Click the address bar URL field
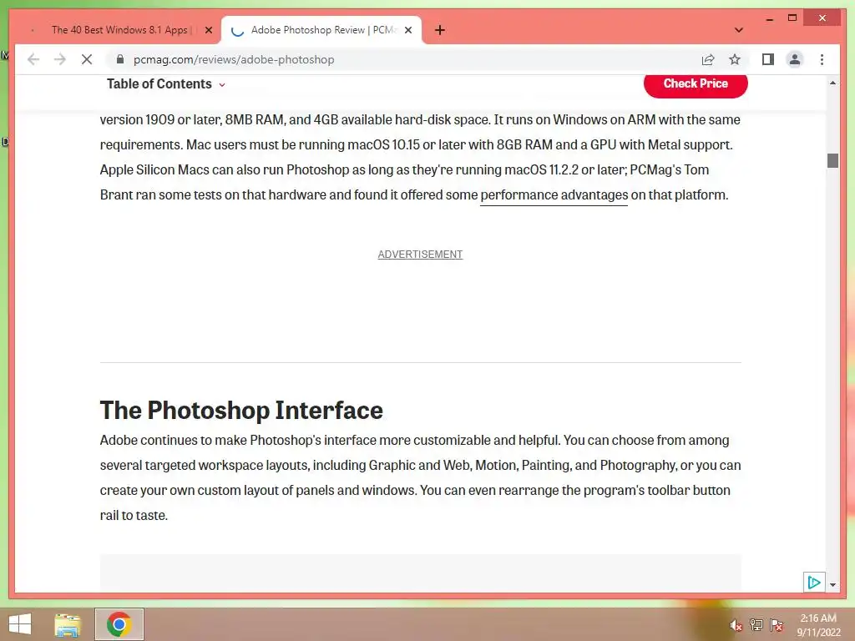The width and height of the screenshot is (855, 641). pyautogui.click(x=403, y=59)
